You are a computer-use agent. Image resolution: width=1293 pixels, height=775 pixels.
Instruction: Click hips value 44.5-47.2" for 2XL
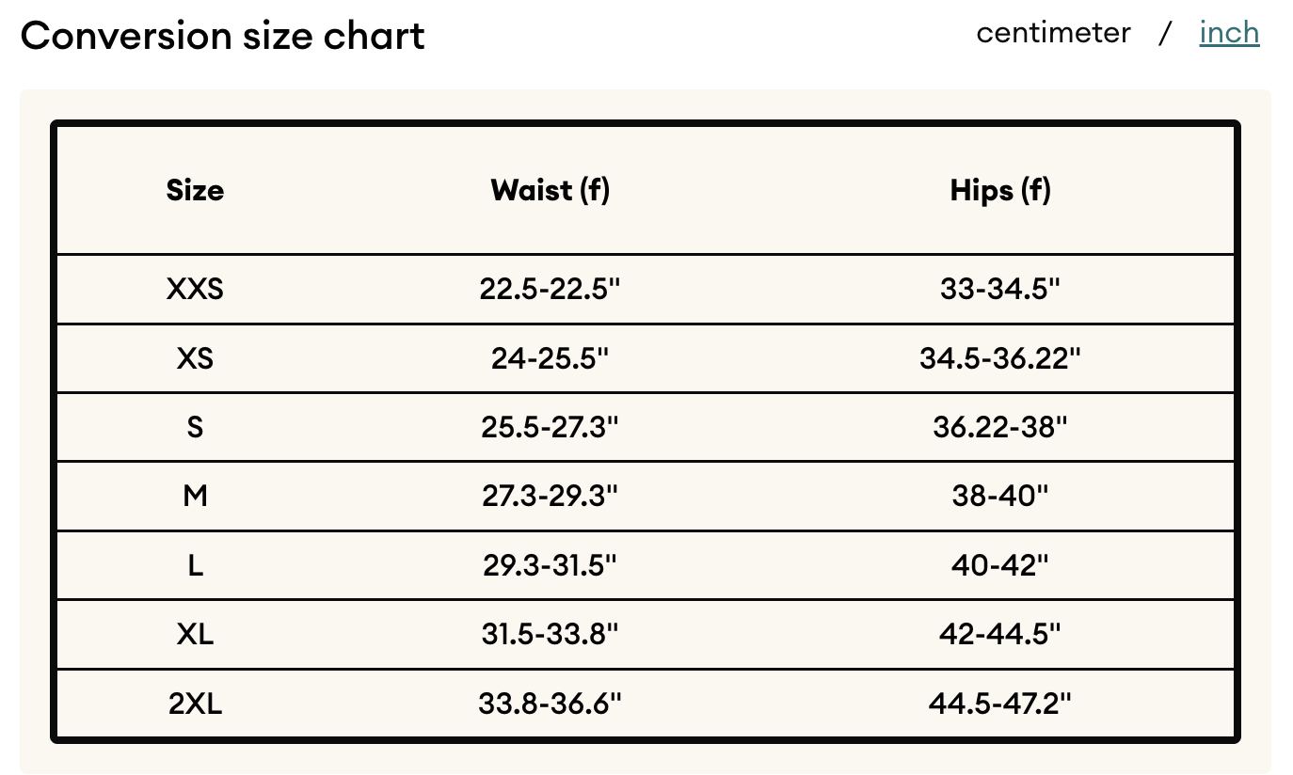coord(1000,704)
